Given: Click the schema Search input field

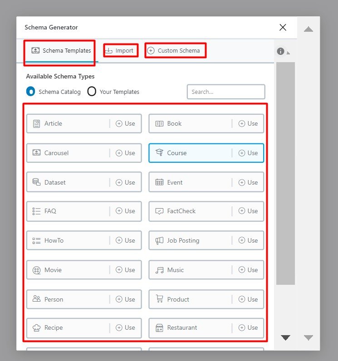Looking at the screenshot, I should pos(226,92).
